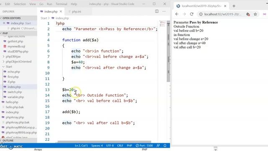Split the editor to the right
The height and width of the screenshot is (151, 268).
click(157, 11)
